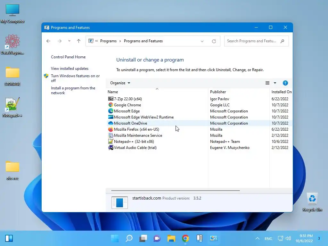Screen dimensions: 328x246
Task: Open Google Chrome from the taskbar
Action: tap(185, 238)
